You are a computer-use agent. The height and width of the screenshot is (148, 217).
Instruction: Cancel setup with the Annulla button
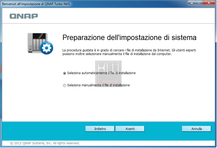196,129
